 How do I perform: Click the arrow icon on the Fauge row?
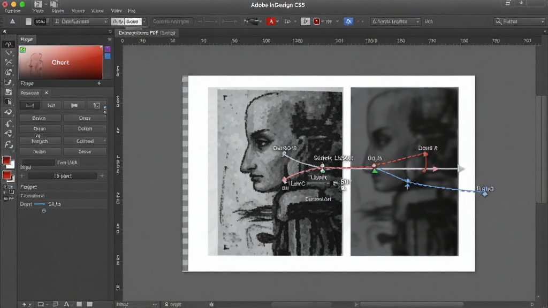pos(99,83)
